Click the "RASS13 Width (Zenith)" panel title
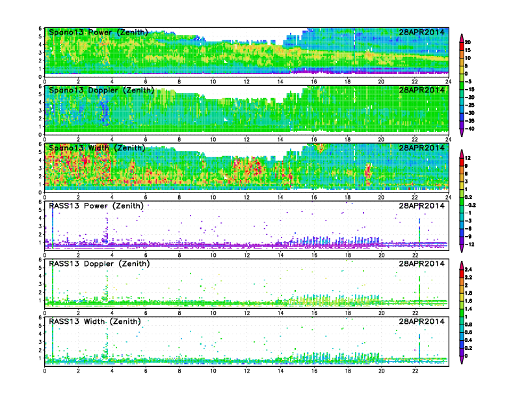This screenshot has height=398, width=515. [x=95, y=321]
